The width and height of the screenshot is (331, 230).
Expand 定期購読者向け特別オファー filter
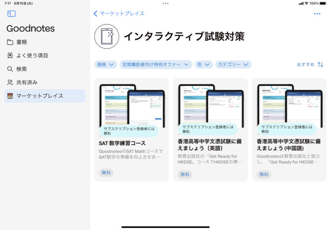coord(155,64)
